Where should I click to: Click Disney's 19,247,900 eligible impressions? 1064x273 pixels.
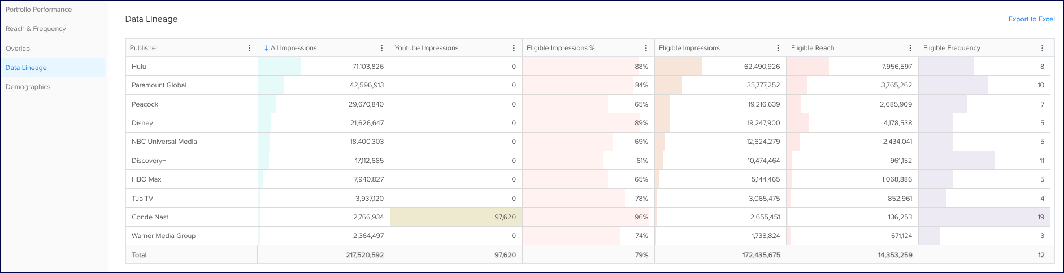tap(763, 123)
